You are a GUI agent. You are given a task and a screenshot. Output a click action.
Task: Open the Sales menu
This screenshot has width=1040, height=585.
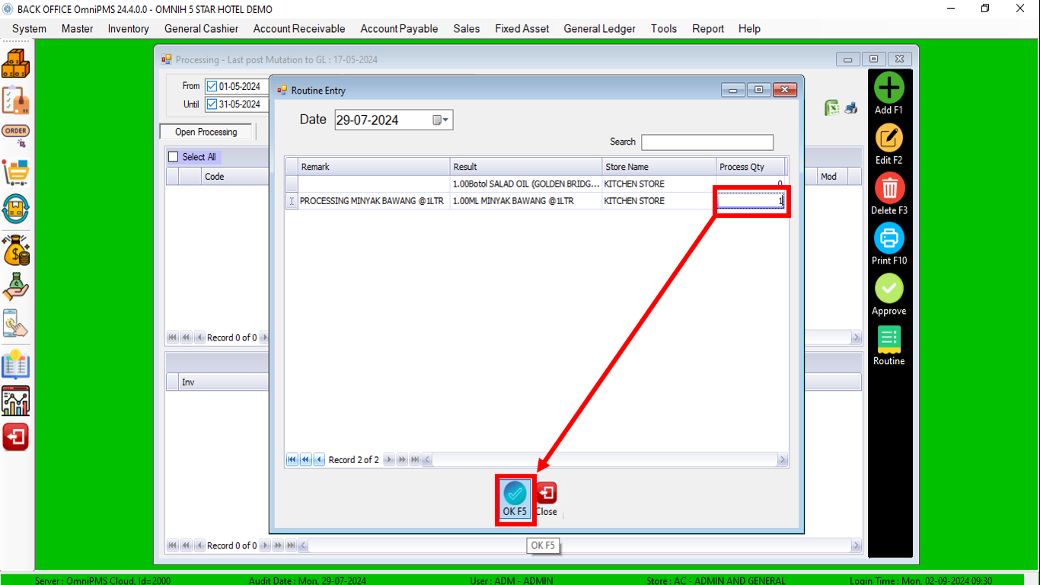pos(467,28)
